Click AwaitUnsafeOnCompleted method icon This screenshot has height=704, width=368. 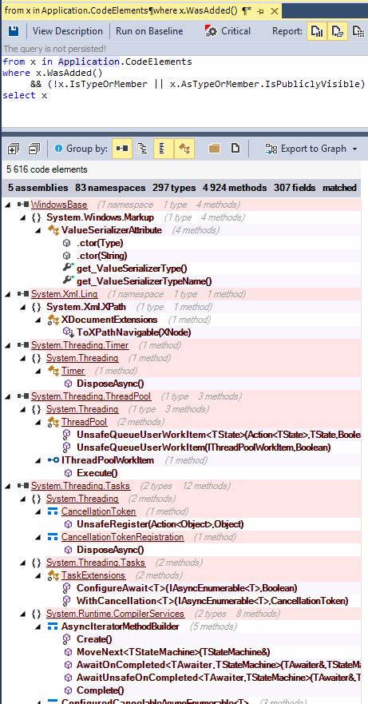(68, 678)
